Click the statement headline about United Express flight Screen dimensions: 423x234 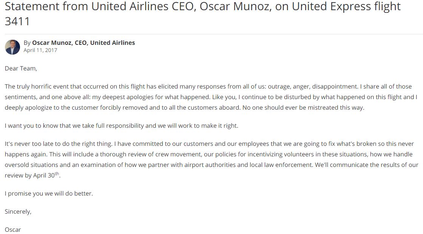coord(202,14)
